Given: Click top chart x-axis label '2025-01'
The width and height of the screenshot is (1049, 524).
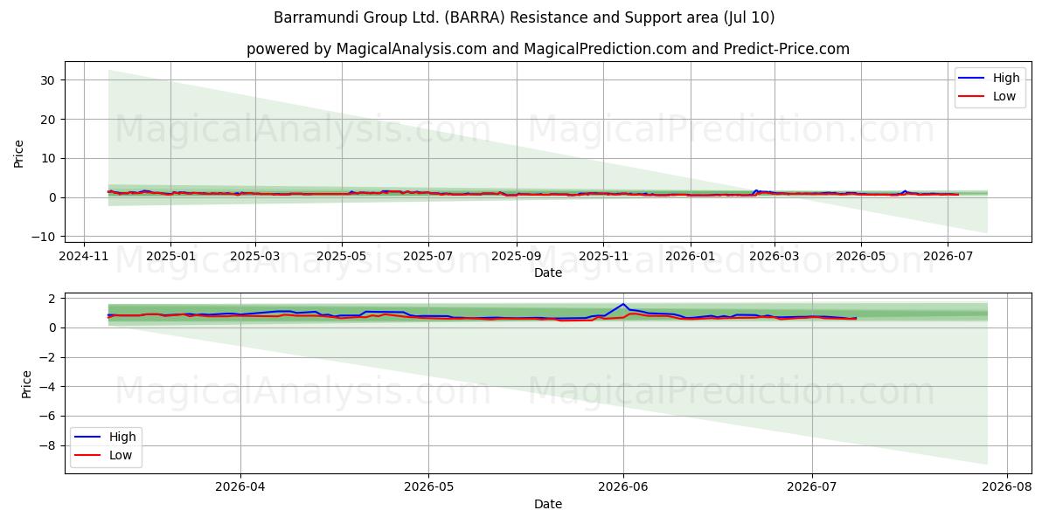Looking at the screenshot, I should (170, 257).
